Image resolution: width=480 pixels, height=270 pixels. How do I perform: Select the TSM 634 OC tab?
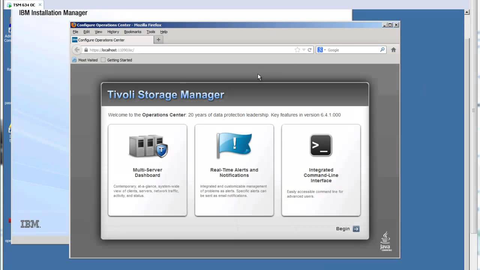click(24, 5)
